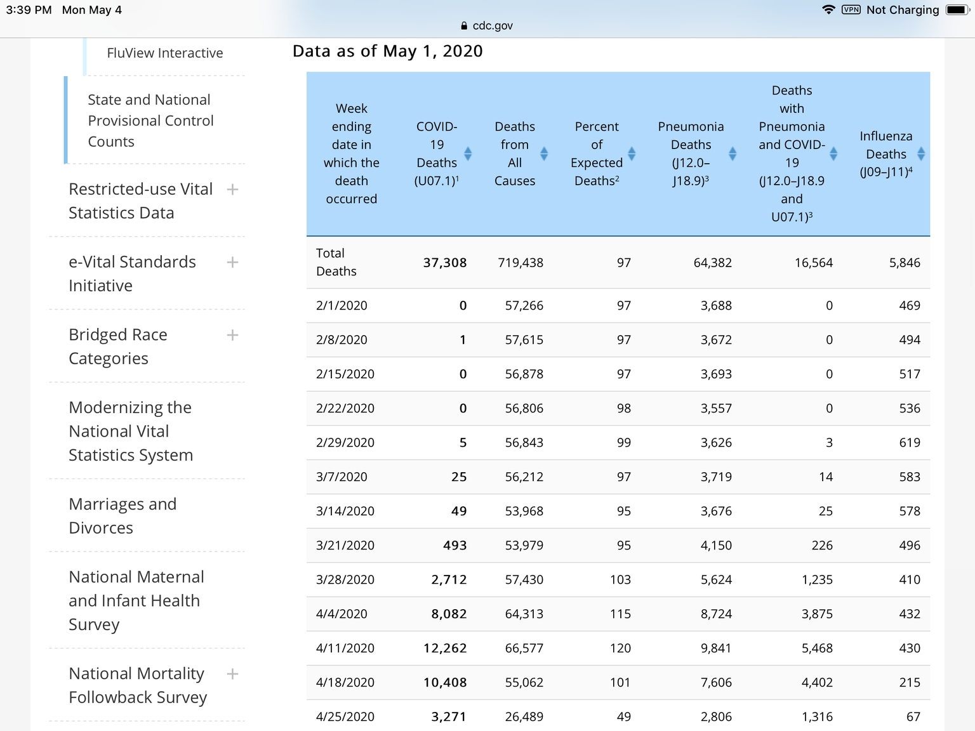Tap the battery icon in status bar
The height and width of the screenshot is (731, 975).
coord(957,10)
